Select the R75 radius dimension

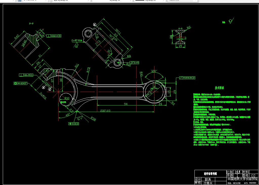click(88, 70)
